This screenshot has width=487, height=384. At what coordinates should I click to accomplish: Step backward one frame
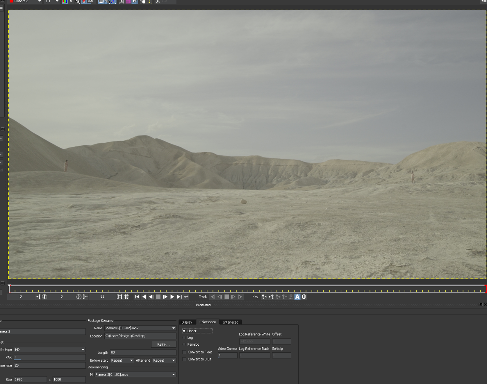coord(151,297)
